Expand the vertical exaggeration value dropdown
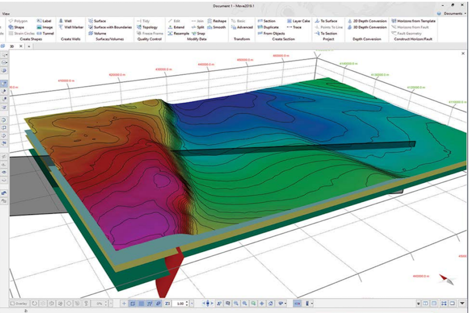The image size is (470, 313). [x=192, y=304]
